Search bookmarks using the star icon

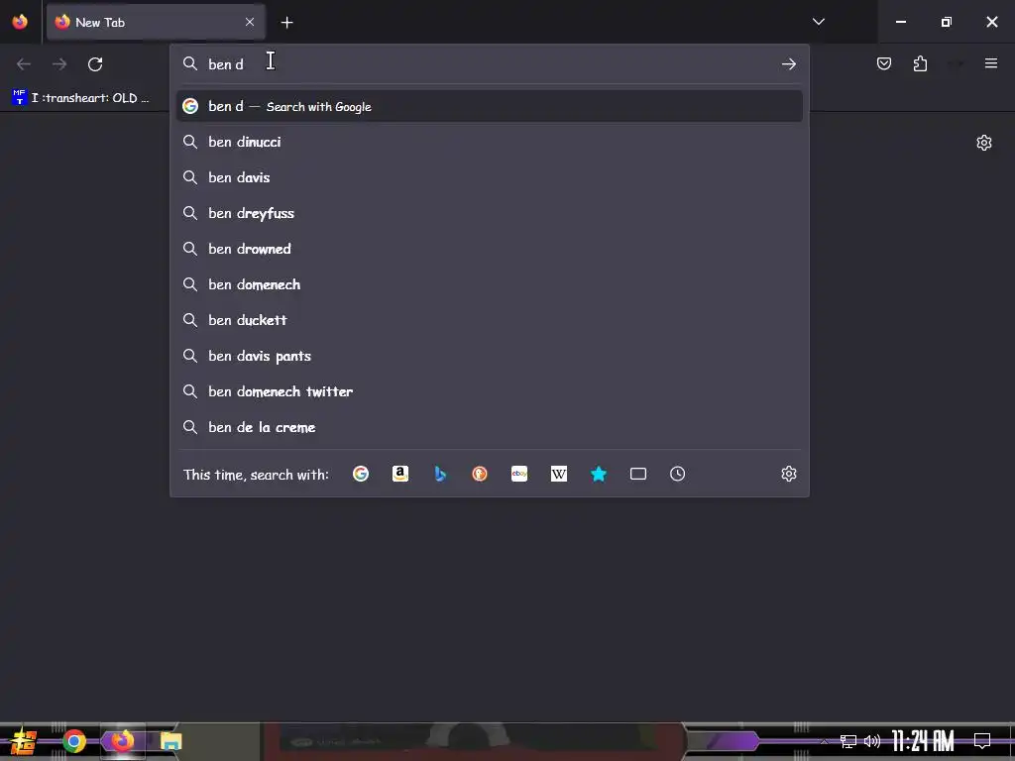click(x=599, y=474)
